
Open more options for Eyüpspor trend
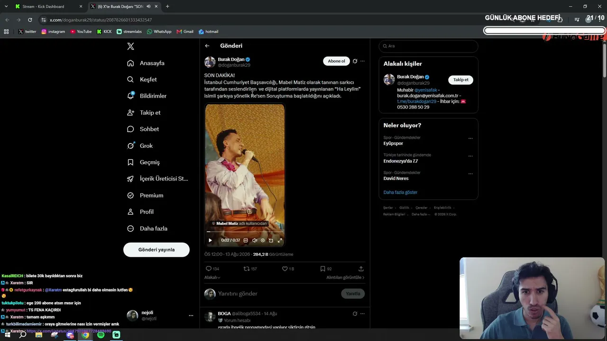click(x=470, y=139)
